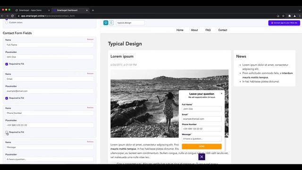Click the typical.design URL preview field
Viewport: 302px width, 170px height.
pyautogui.click(x=130, y=23)
